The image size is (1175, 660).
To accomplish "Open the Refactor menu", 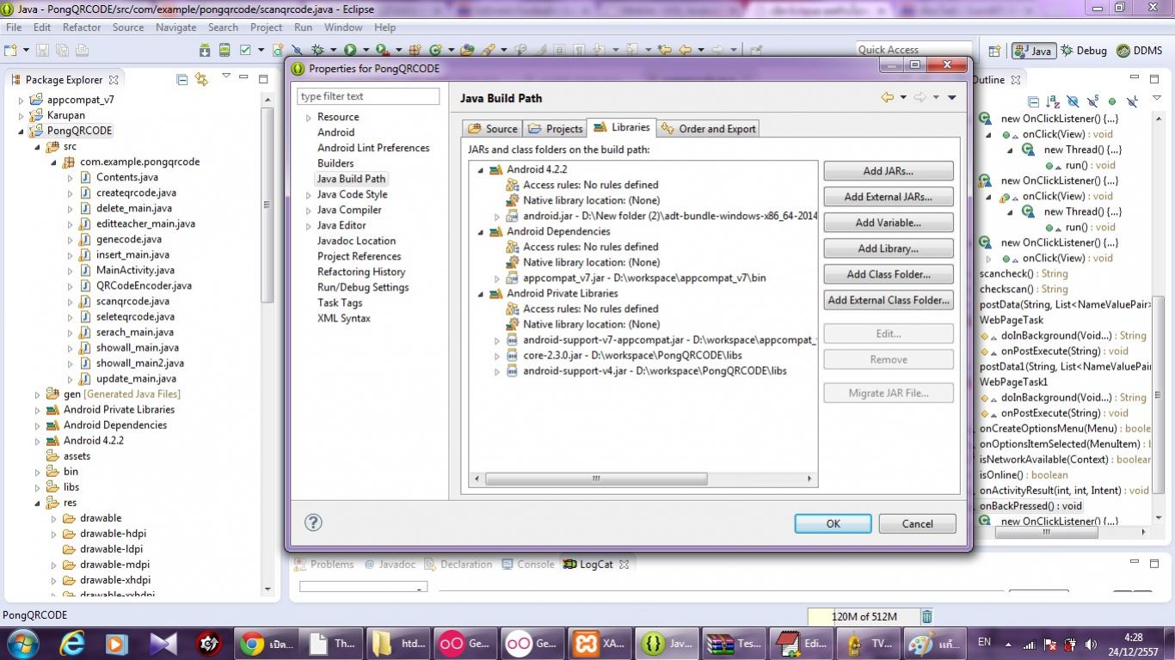I will [x=82, y=27].
